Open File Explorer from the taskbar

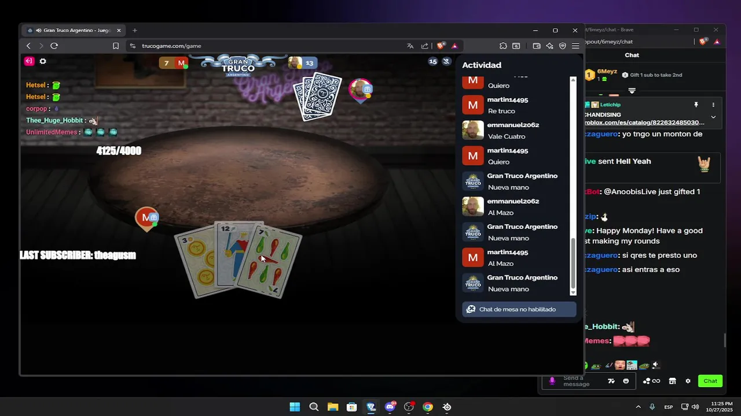tap(333, 407)
